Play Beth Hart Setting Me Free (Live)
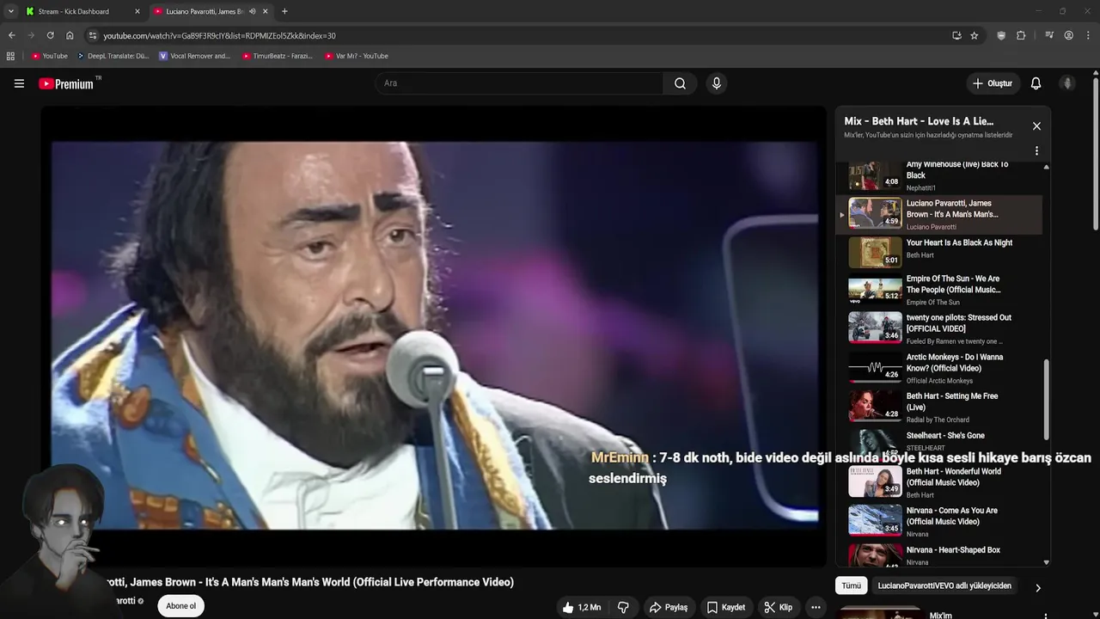Viewport: 1100px width, 619px height. (939, 408)
